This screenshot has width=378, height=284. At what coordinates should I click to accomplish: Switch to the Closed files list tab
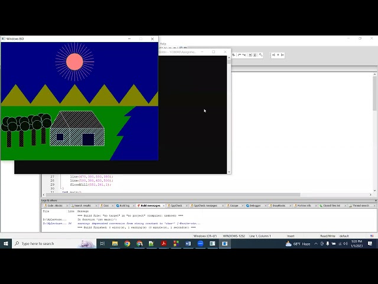click(331, 205)
